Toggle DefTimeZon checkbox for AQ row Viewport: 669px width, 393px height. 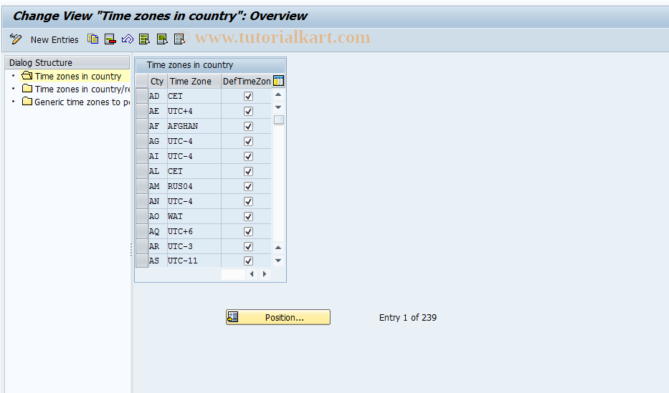click(248, 232)
